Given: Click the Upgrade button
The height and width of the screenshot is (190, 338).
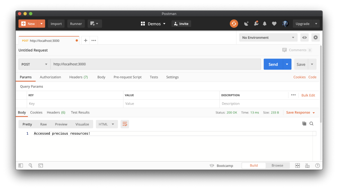Looking at the screenshot, I should coord(302,23).
